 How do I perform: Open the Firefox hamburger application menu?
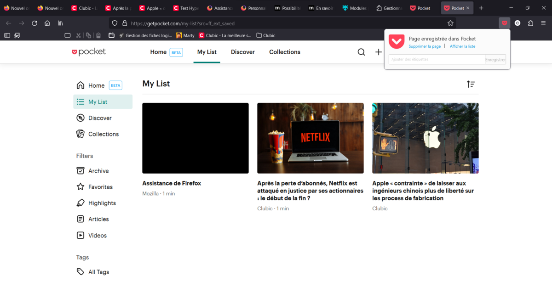pos(543,23)
